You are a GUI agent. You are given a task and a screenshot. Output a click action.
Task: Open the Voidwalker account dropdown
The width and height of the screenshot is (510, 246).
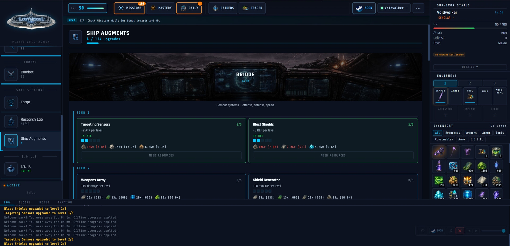(x=394, y=8)
